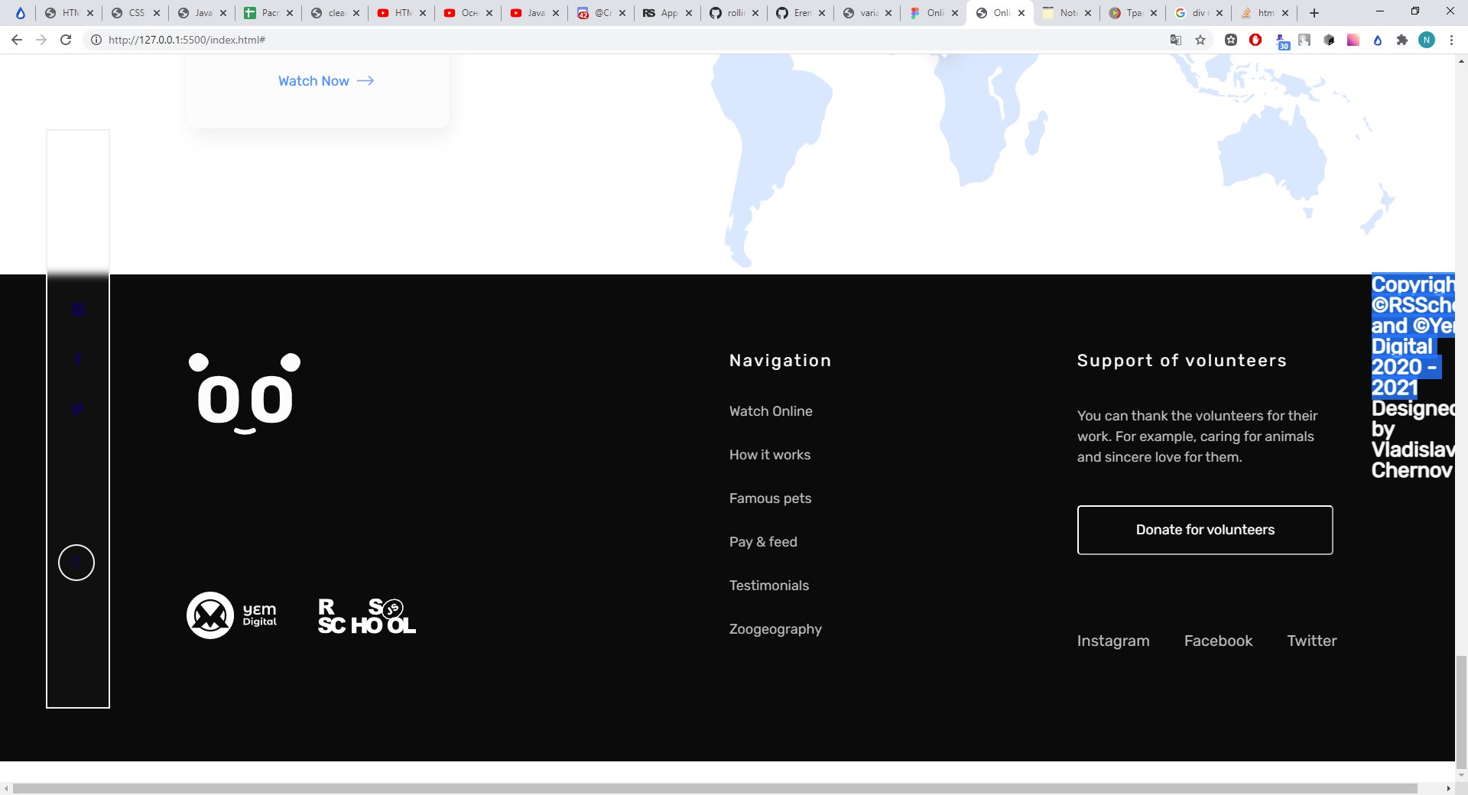Close the clea tab

pos(356,13)
